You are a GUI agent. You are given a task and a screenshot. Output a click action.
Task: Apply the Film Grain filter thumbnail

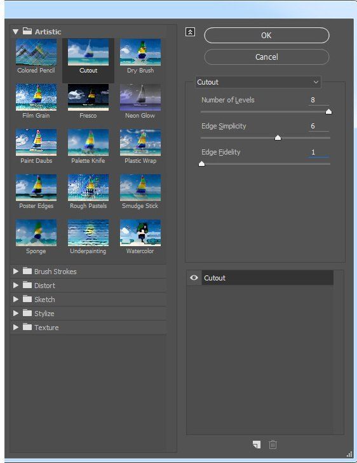tap(36, 97)
